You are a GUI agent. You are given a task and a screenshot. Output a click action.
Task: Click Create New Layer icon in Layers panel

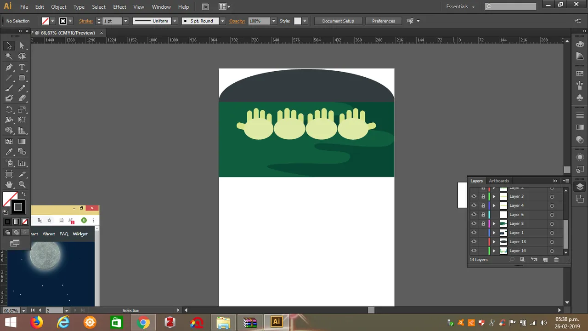point(545,260)
